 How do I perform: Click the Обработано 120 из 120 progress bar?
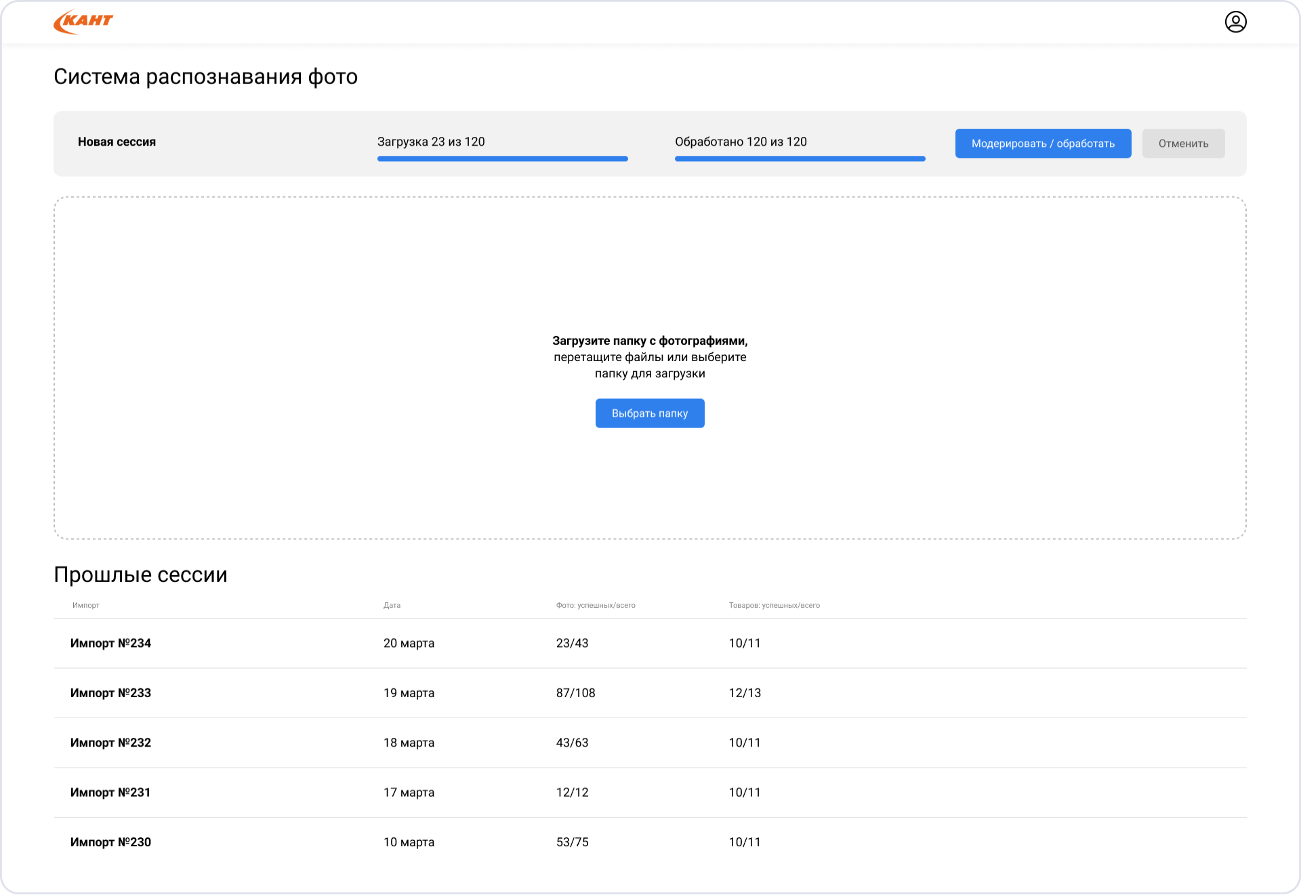800,159
